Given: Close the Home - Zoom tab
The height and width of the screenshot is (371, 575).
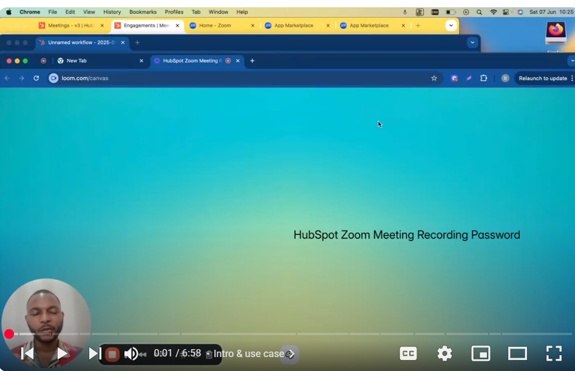Looking at the screenshot, I should (253, 26).
